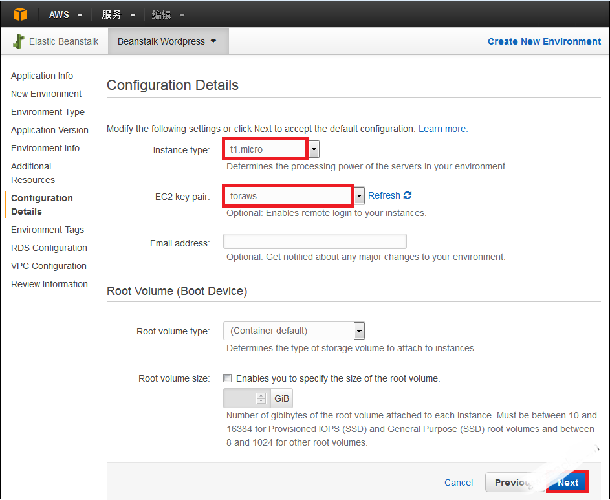Click the Create New Environment heading

click(544, 41)
